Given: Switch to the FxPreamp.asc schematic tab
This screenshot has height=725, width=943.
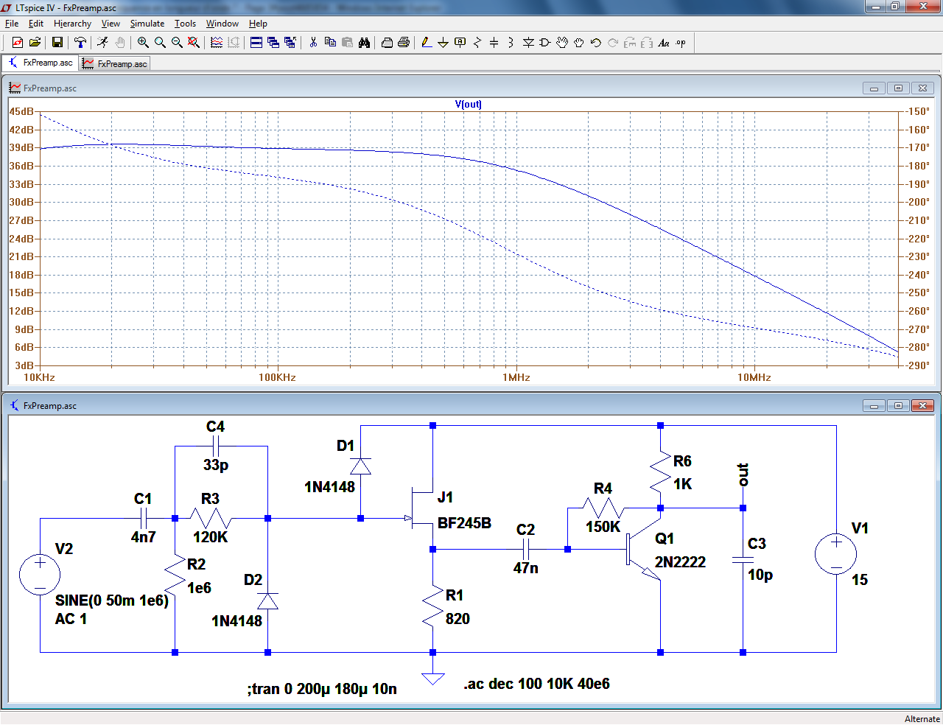Looking at the screenshot, I should tap(41, 63).
